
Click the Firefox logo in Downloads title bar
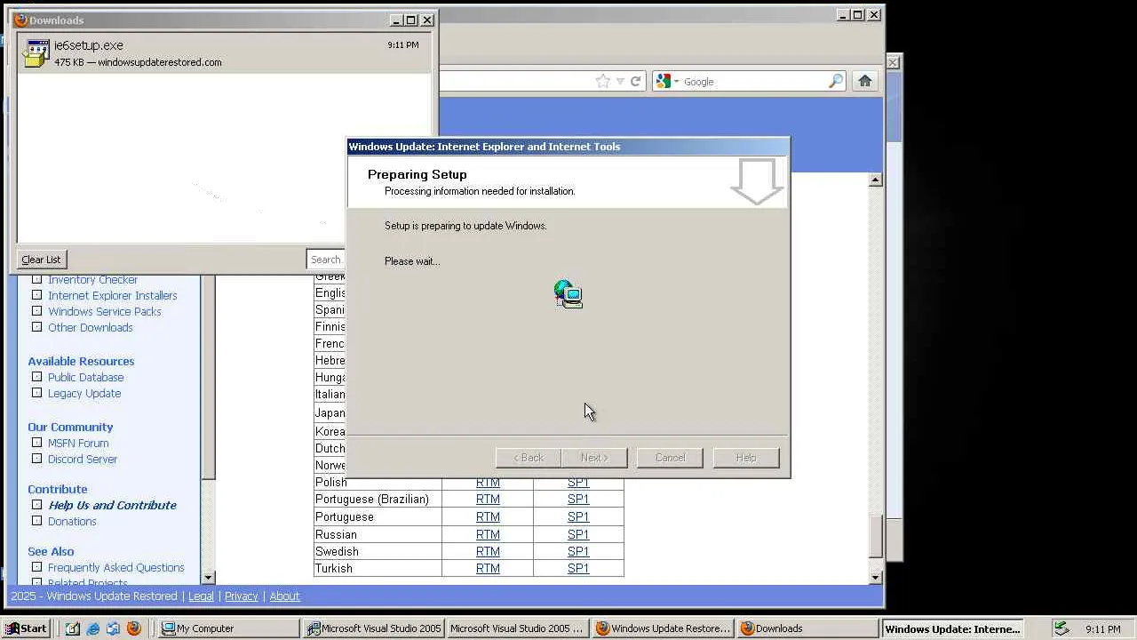tap(21, 20)
